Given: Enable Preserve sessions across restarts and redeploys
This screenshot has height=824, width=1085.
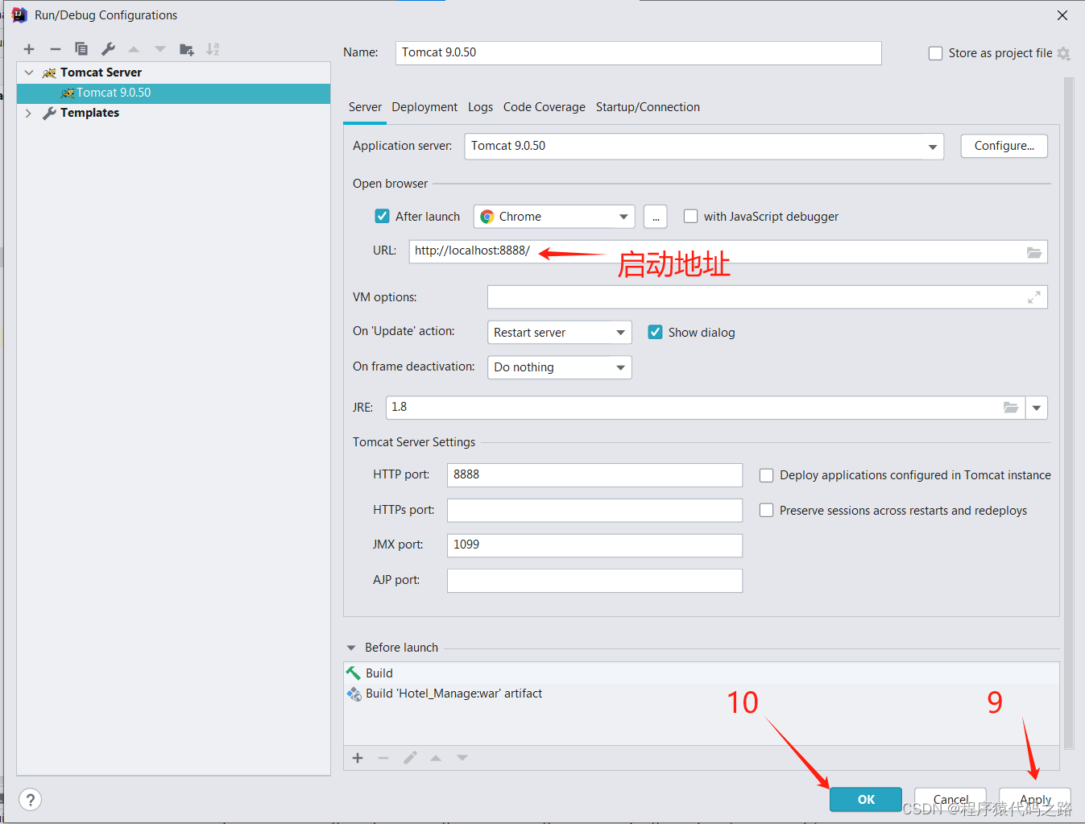Looking at the screenshot, I should coord(766,510).
